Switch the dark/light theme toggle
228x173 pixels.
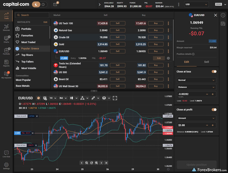tap(40, 4)
